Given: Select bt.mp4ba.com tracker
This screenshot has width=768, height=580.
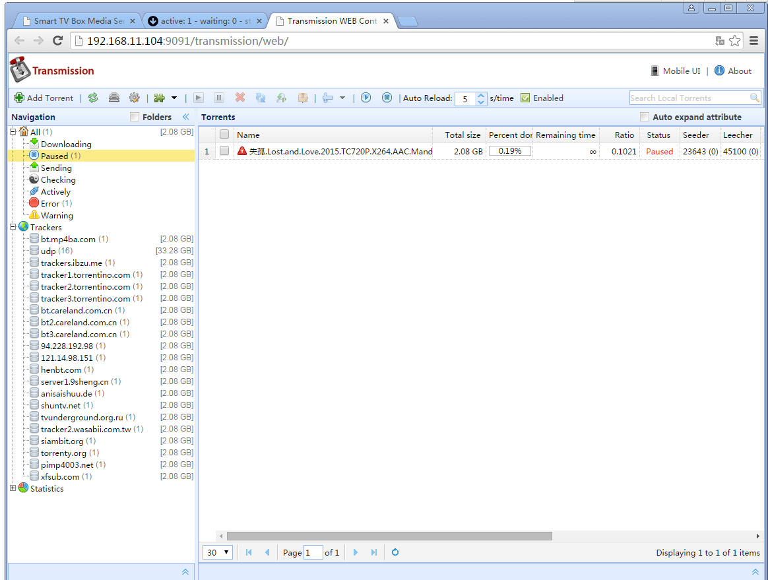Looking at the screenshot, I should click(68, 239).
